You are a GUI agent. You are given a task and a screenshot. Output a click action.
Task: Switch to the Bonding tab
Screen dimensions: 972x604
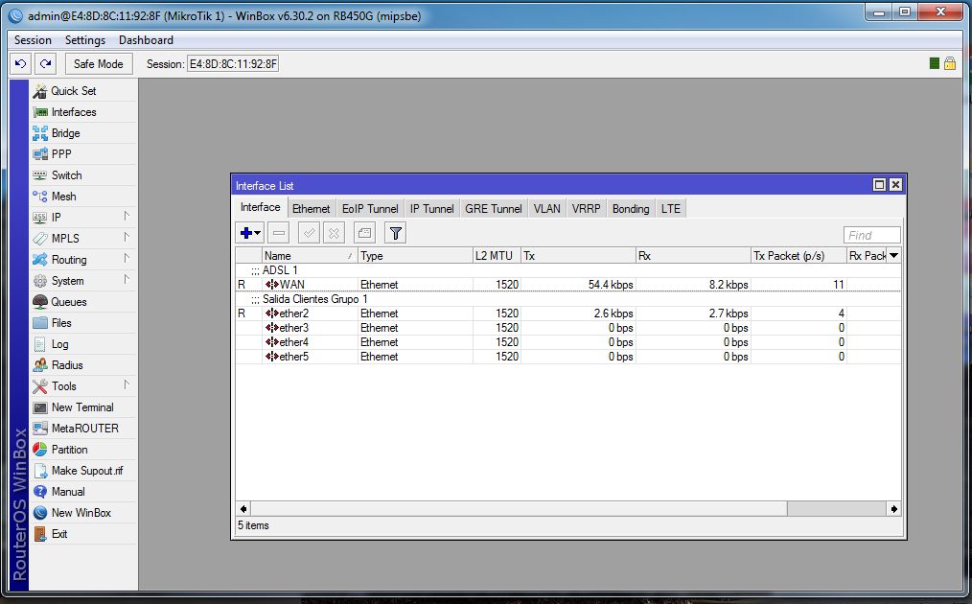[631, 209]
